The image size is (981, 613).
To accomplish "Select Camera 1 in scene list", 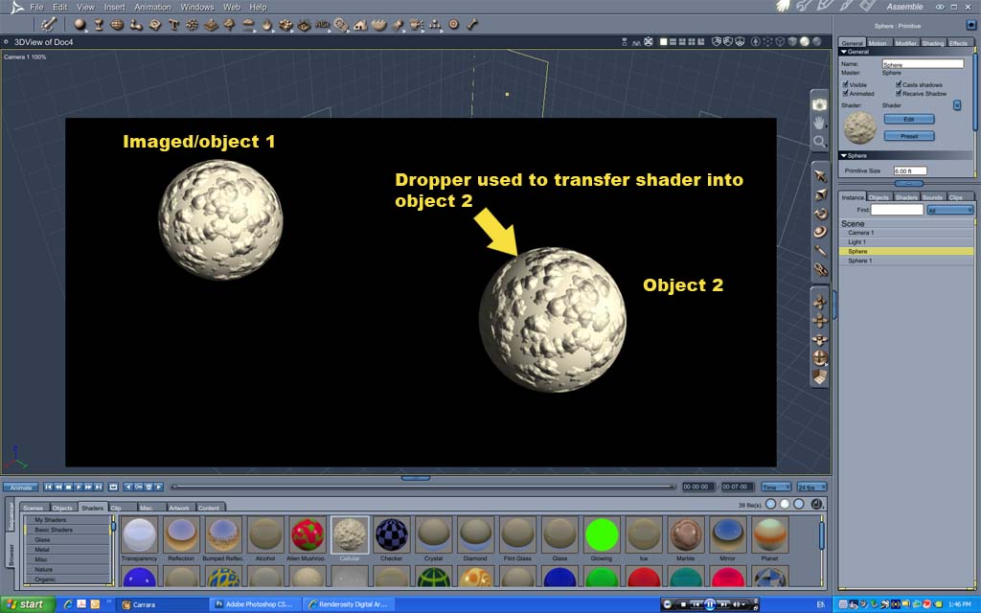I will pos(906,232).
